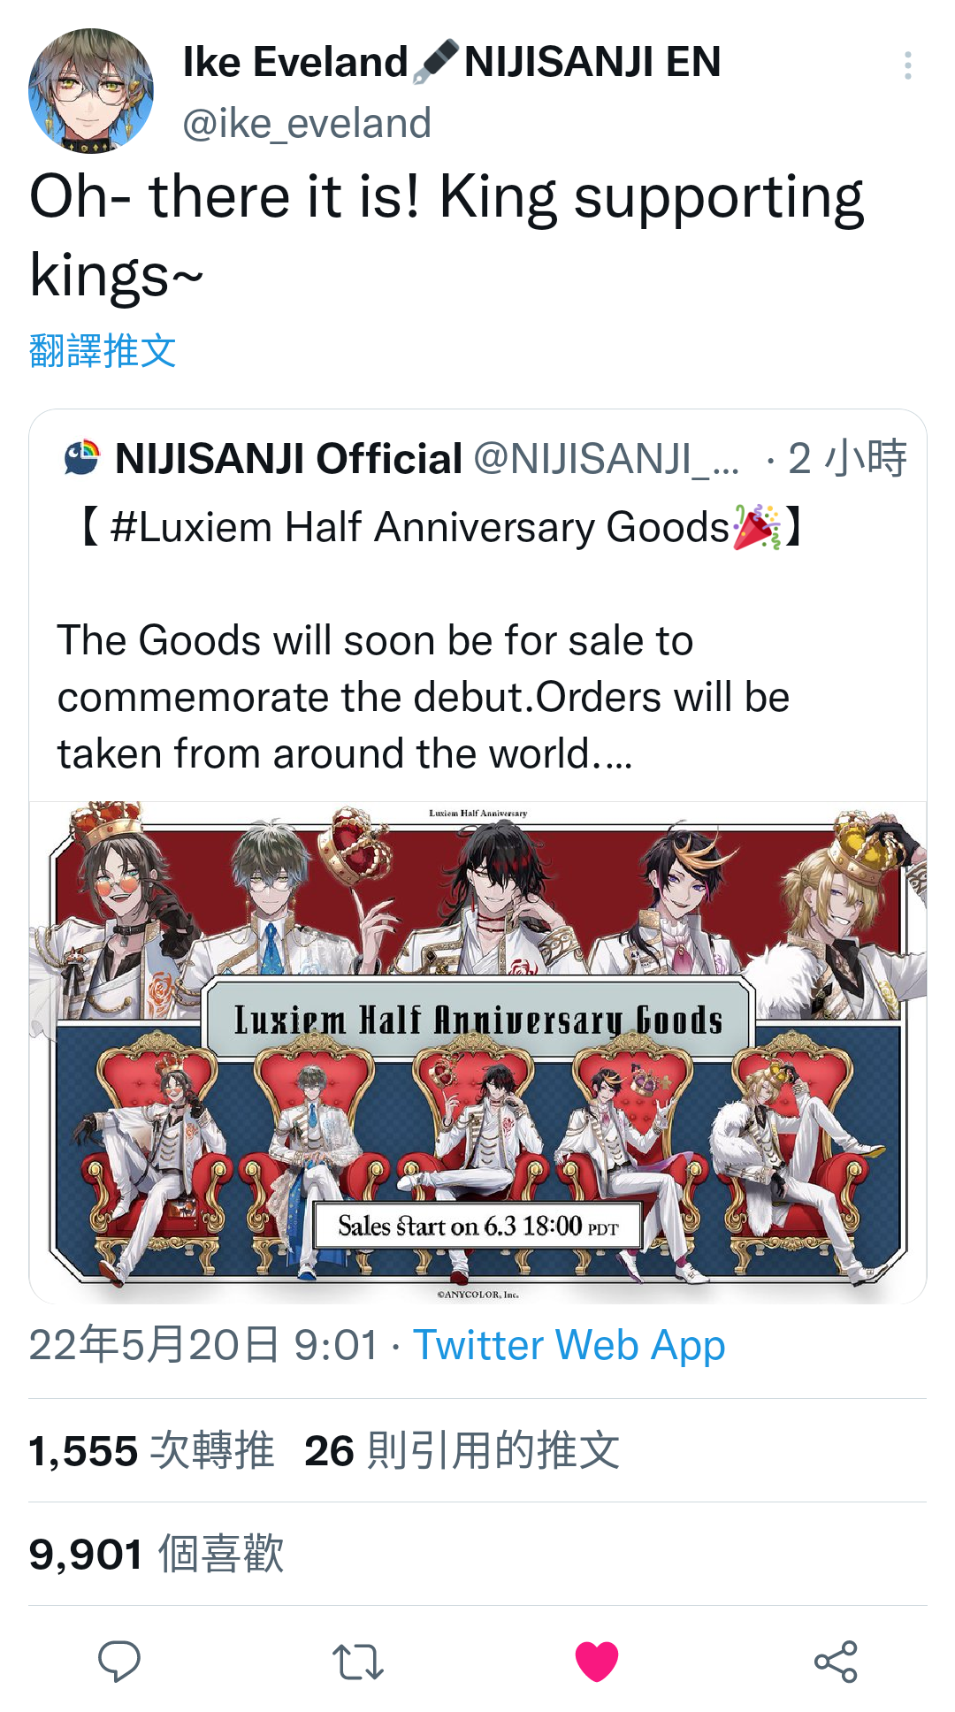
Task: Open the three-dot more options menu
Action: click(x=907, y=65)
